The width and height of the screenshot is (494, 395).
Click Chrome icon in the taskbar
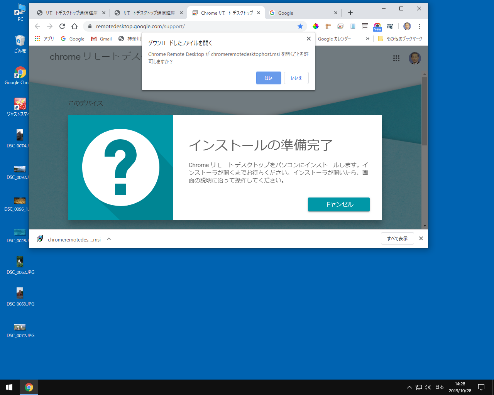[x=29, y=387]
